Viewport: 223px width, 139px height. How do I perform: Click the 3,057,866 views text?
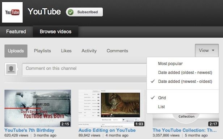coord(166,135)
